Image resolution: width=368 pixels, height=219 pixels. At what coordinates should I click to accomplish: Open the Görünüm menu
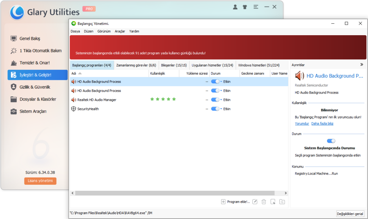click(104, 31)
